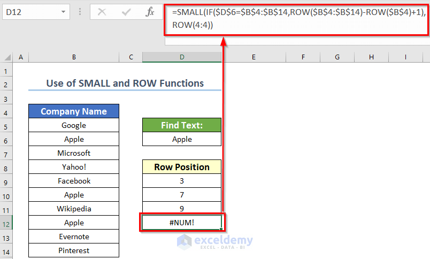
Task: Click the 'Company Name' header cell
Action: [x=74, y=111]
